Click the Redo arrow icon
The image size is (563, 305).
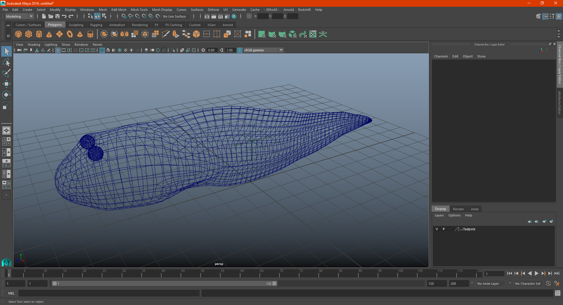[x=71, y=16]
